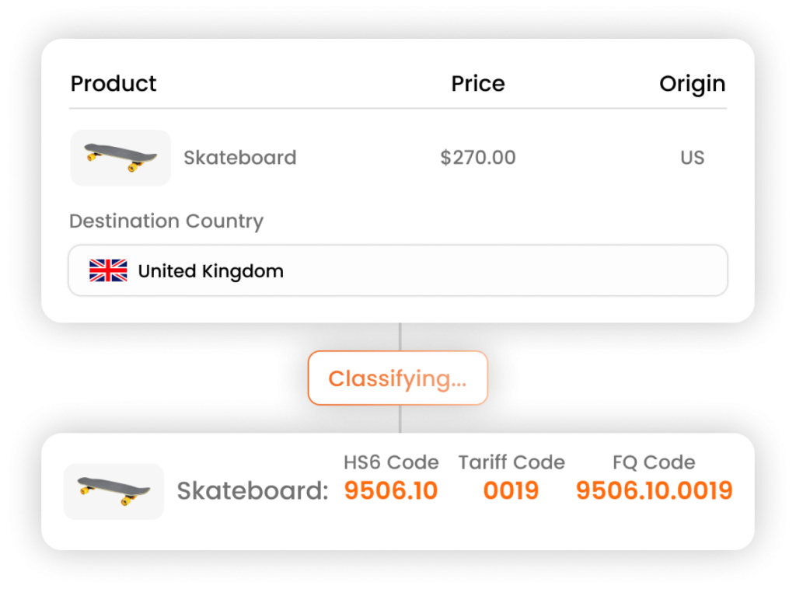The image size is (796, 589).
Task: Click the Skateboard: label in results
Action: [x=253, y=491]
